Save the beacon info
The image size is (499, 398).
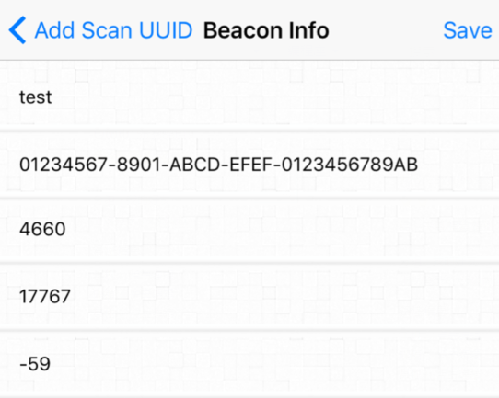pos(468,30)
